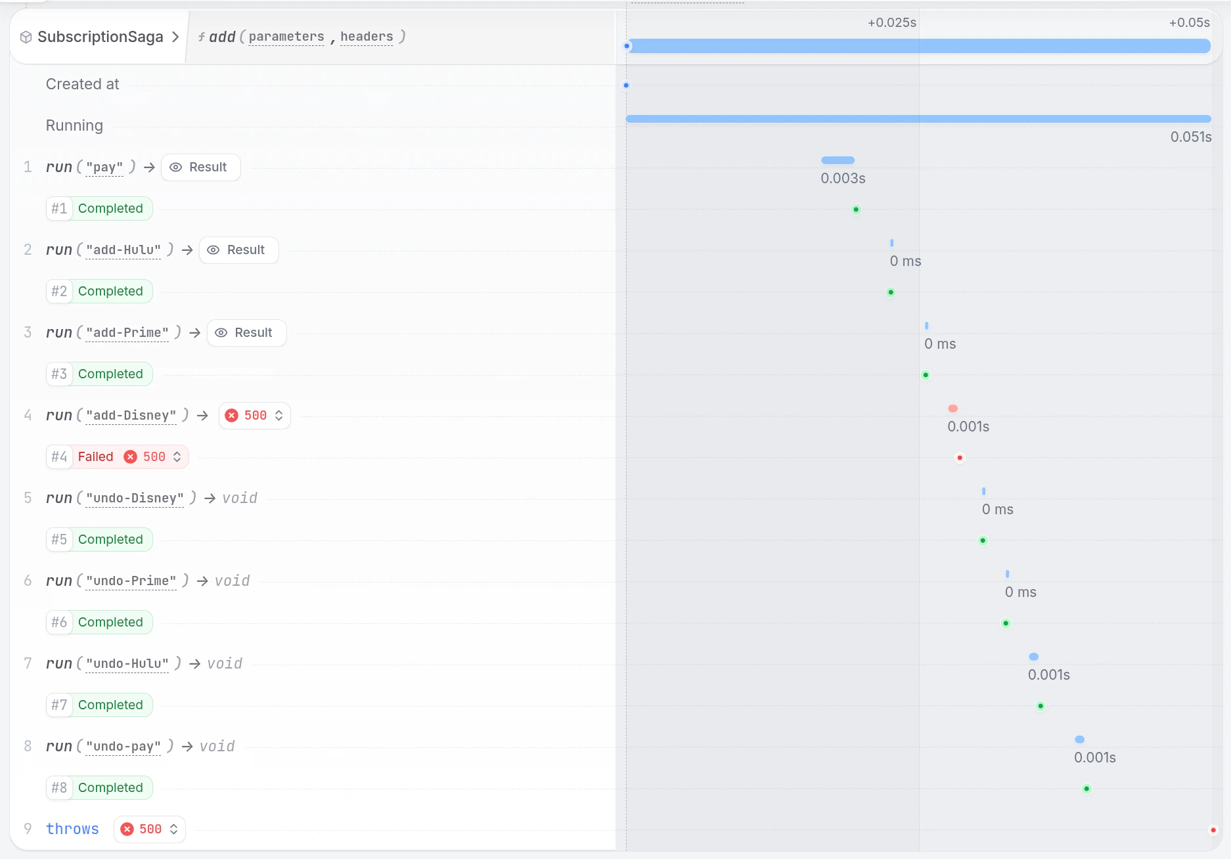Click the Created at label
Image resolution: width=1231 pixels, height=859 pixels.
coord(82,85)
